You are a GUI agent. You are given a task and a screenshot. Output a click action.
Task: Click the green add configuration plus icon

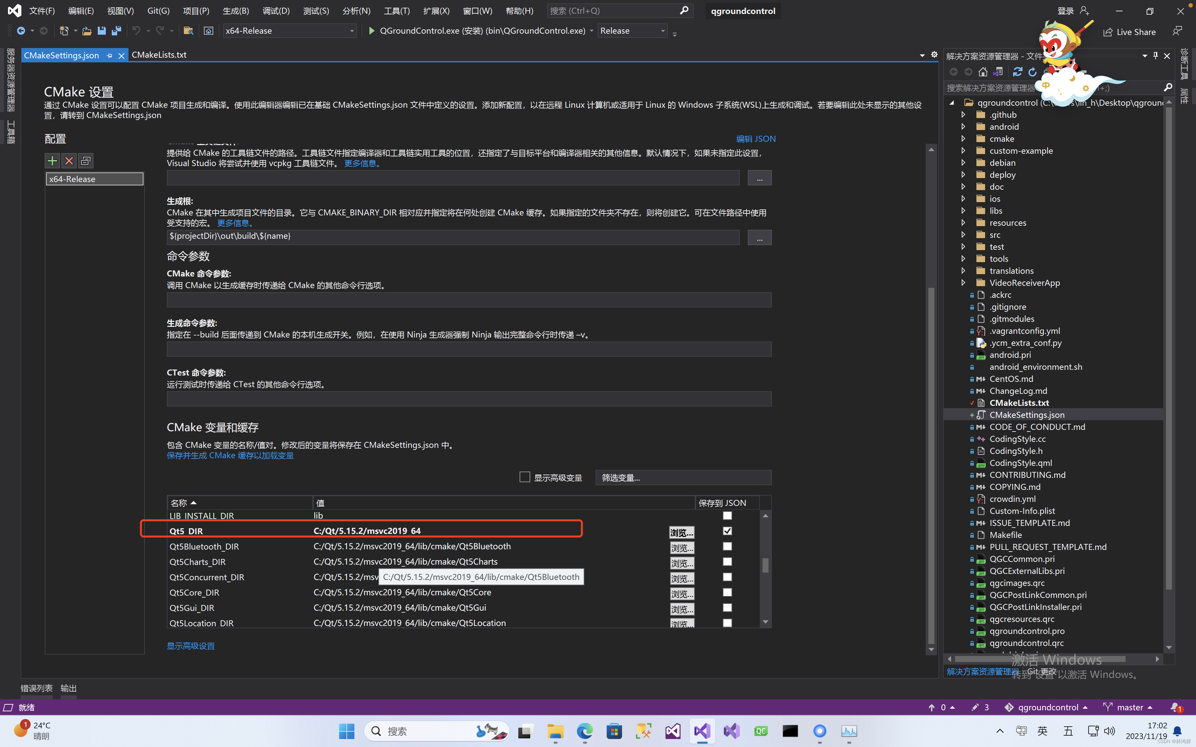(x=52, y=160)
